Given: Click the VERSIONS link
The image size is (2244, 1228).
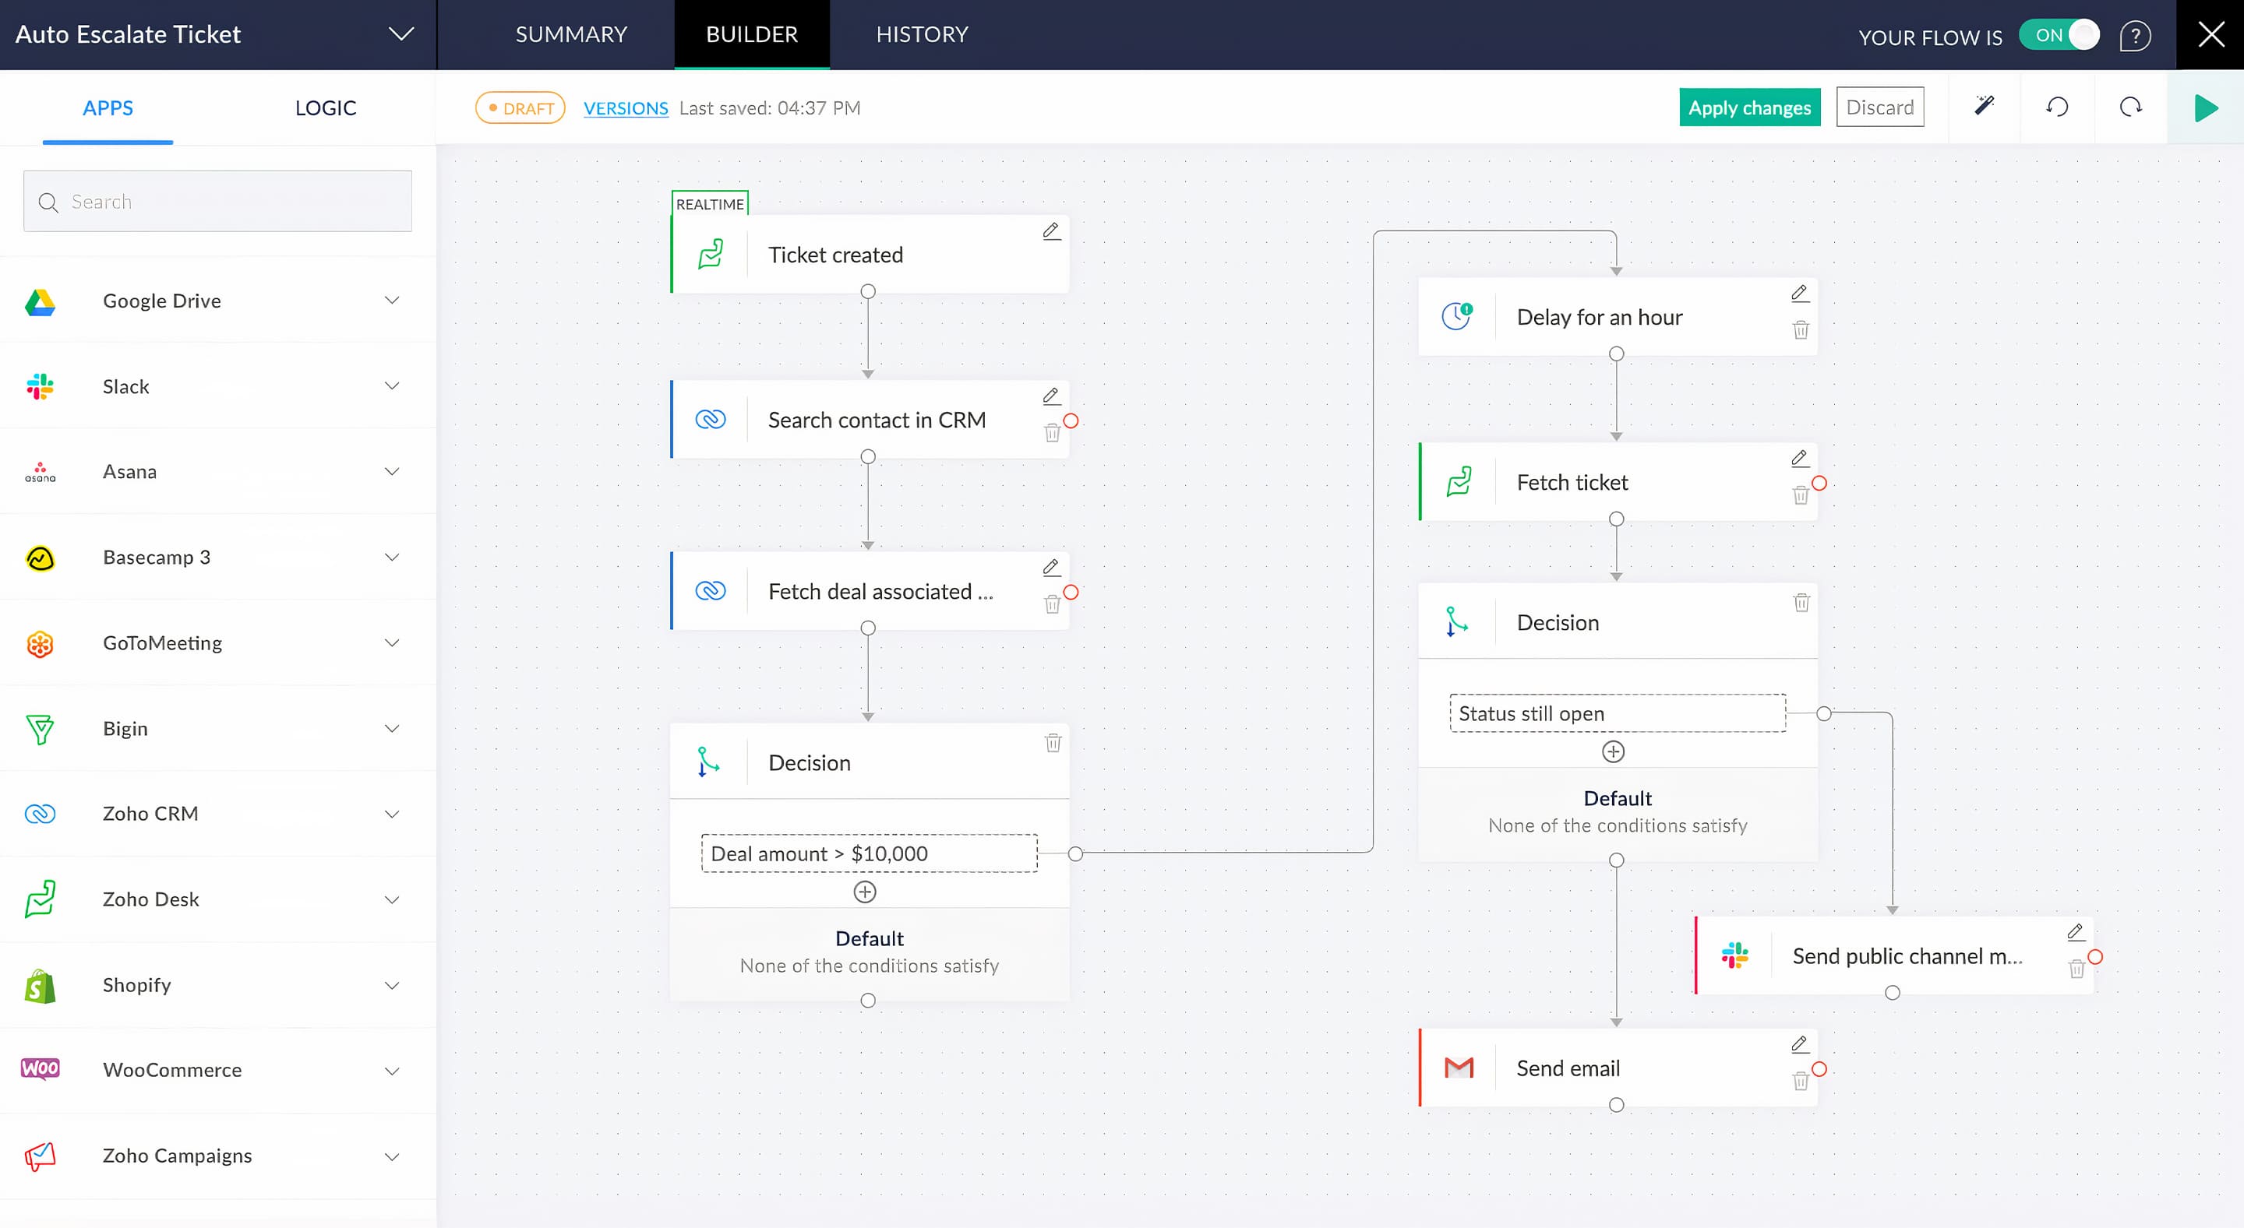Looking at the screenshot, I should click(x=626, y=107).
